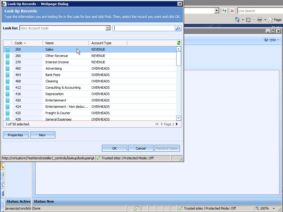Click the record icon for code 408
The image size is (283, 212).
pyautogui.click(x=8, y=81)
